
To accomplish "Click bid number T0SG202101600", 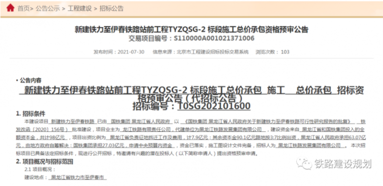I will [214, 107].
